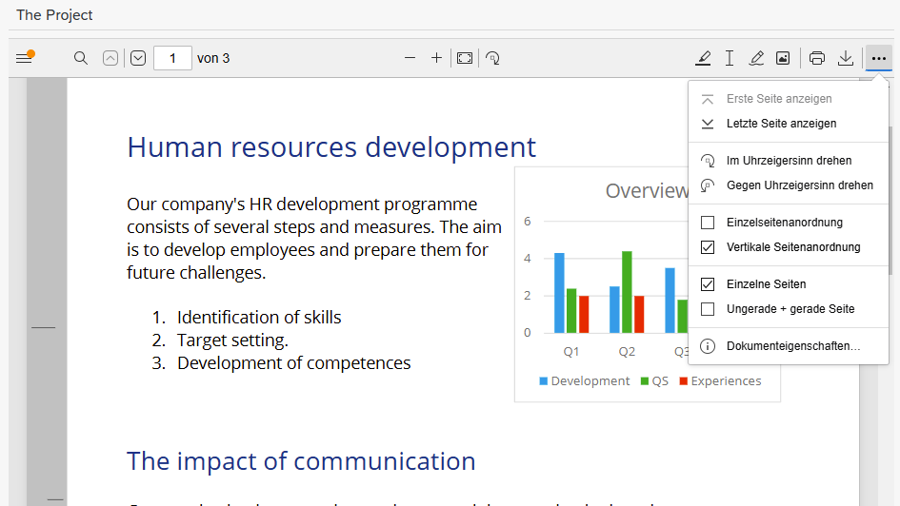Open the search magnifier tool
The width and height of the screenshot is (900, 506).
point(81,58)
